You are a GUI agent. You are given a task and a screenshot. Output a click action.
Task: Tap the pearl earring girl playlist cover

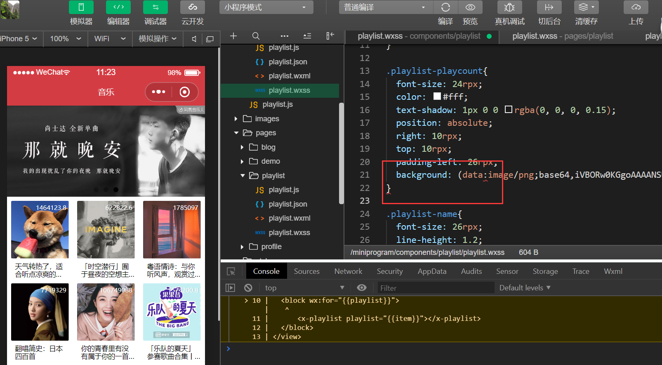[40, 312]
